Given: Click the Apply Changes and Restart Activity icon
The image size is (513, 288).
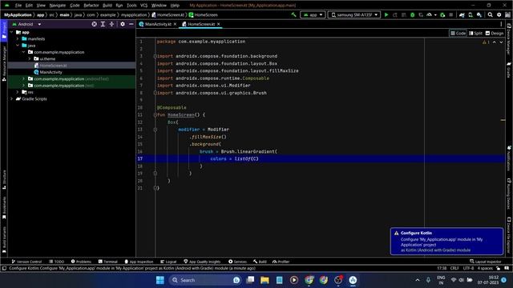Looking at the screenshot, I should coord(395,14).
